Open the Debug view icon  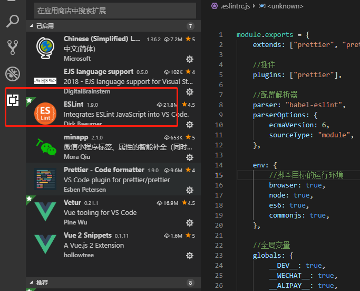pyautogui.click(x=13, y=74)
